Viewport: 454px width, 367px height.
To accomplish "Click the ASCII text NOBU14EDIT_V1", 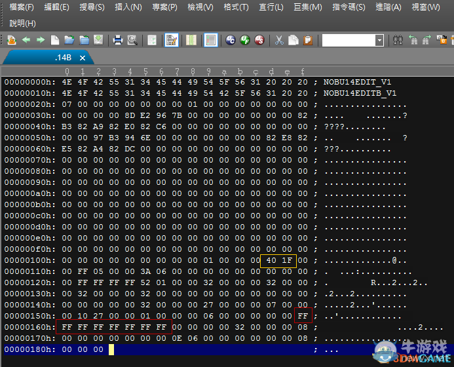I will [357, 83].
